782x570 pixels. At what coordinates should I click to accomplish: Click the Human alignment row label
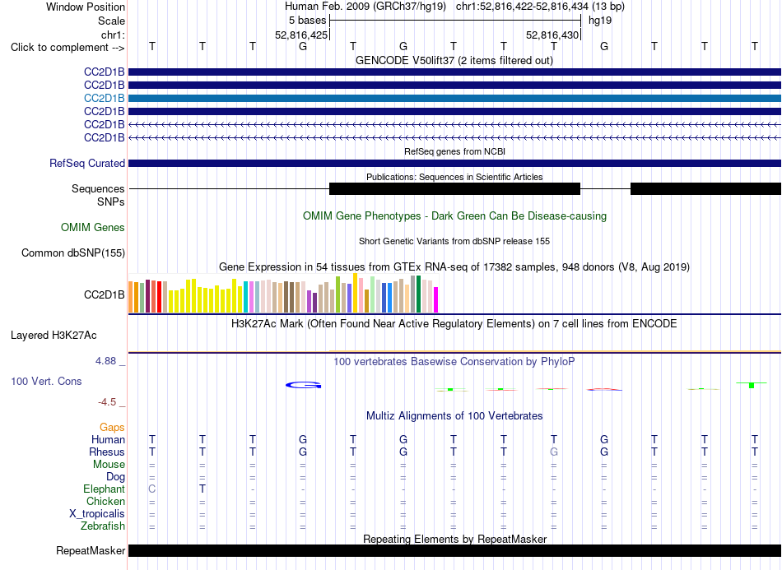pos(108,440)
